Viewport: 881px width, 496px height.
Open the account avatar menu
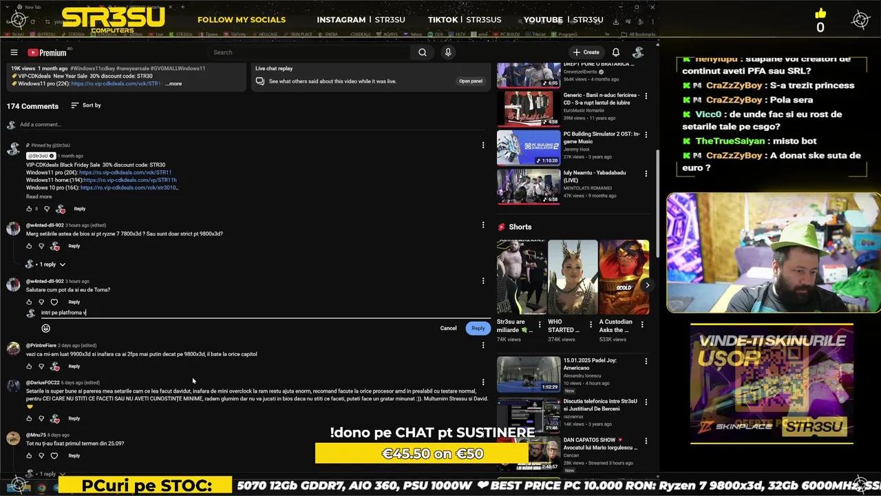point(638,52)
